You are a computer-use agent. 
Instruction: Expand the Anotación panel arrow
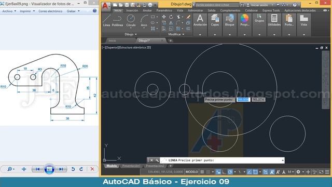(x=200, y=35)
